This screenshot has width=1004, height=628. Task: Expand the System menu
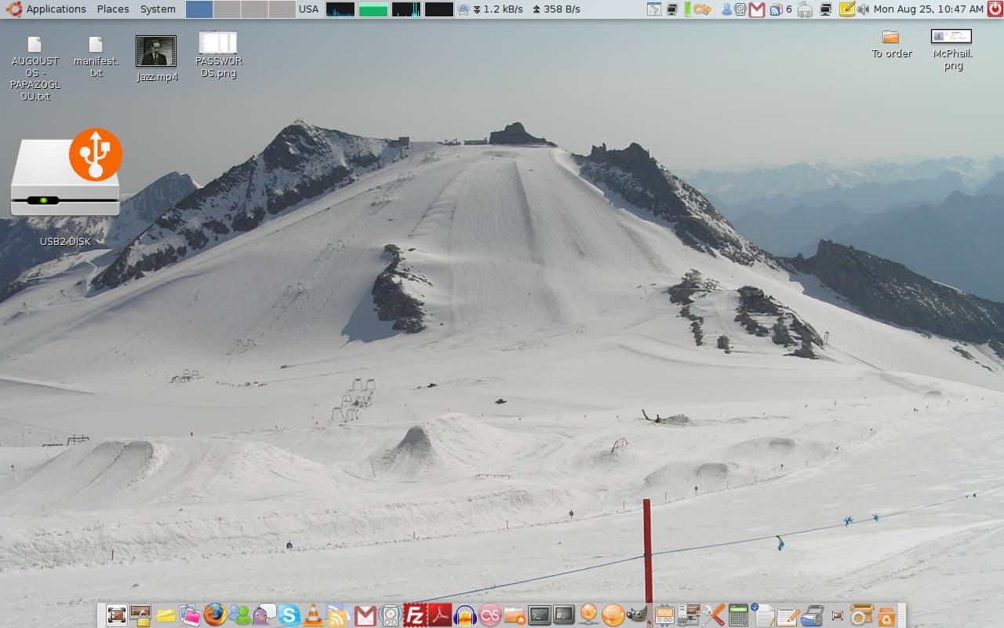coord(158,9)
